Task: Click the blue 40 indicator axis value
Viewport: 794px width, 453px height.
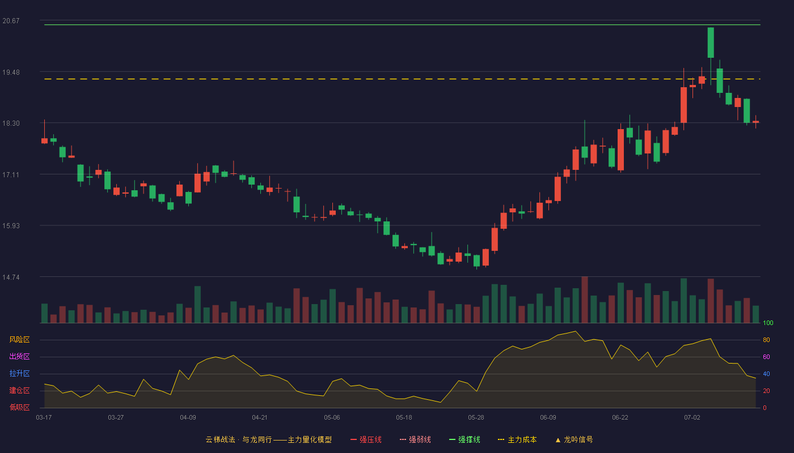Action: coord(766,374)
